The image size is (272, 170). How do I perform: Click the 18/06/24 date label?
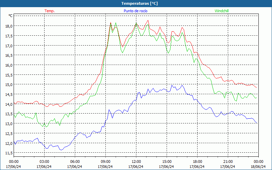[x=258, y=167]
